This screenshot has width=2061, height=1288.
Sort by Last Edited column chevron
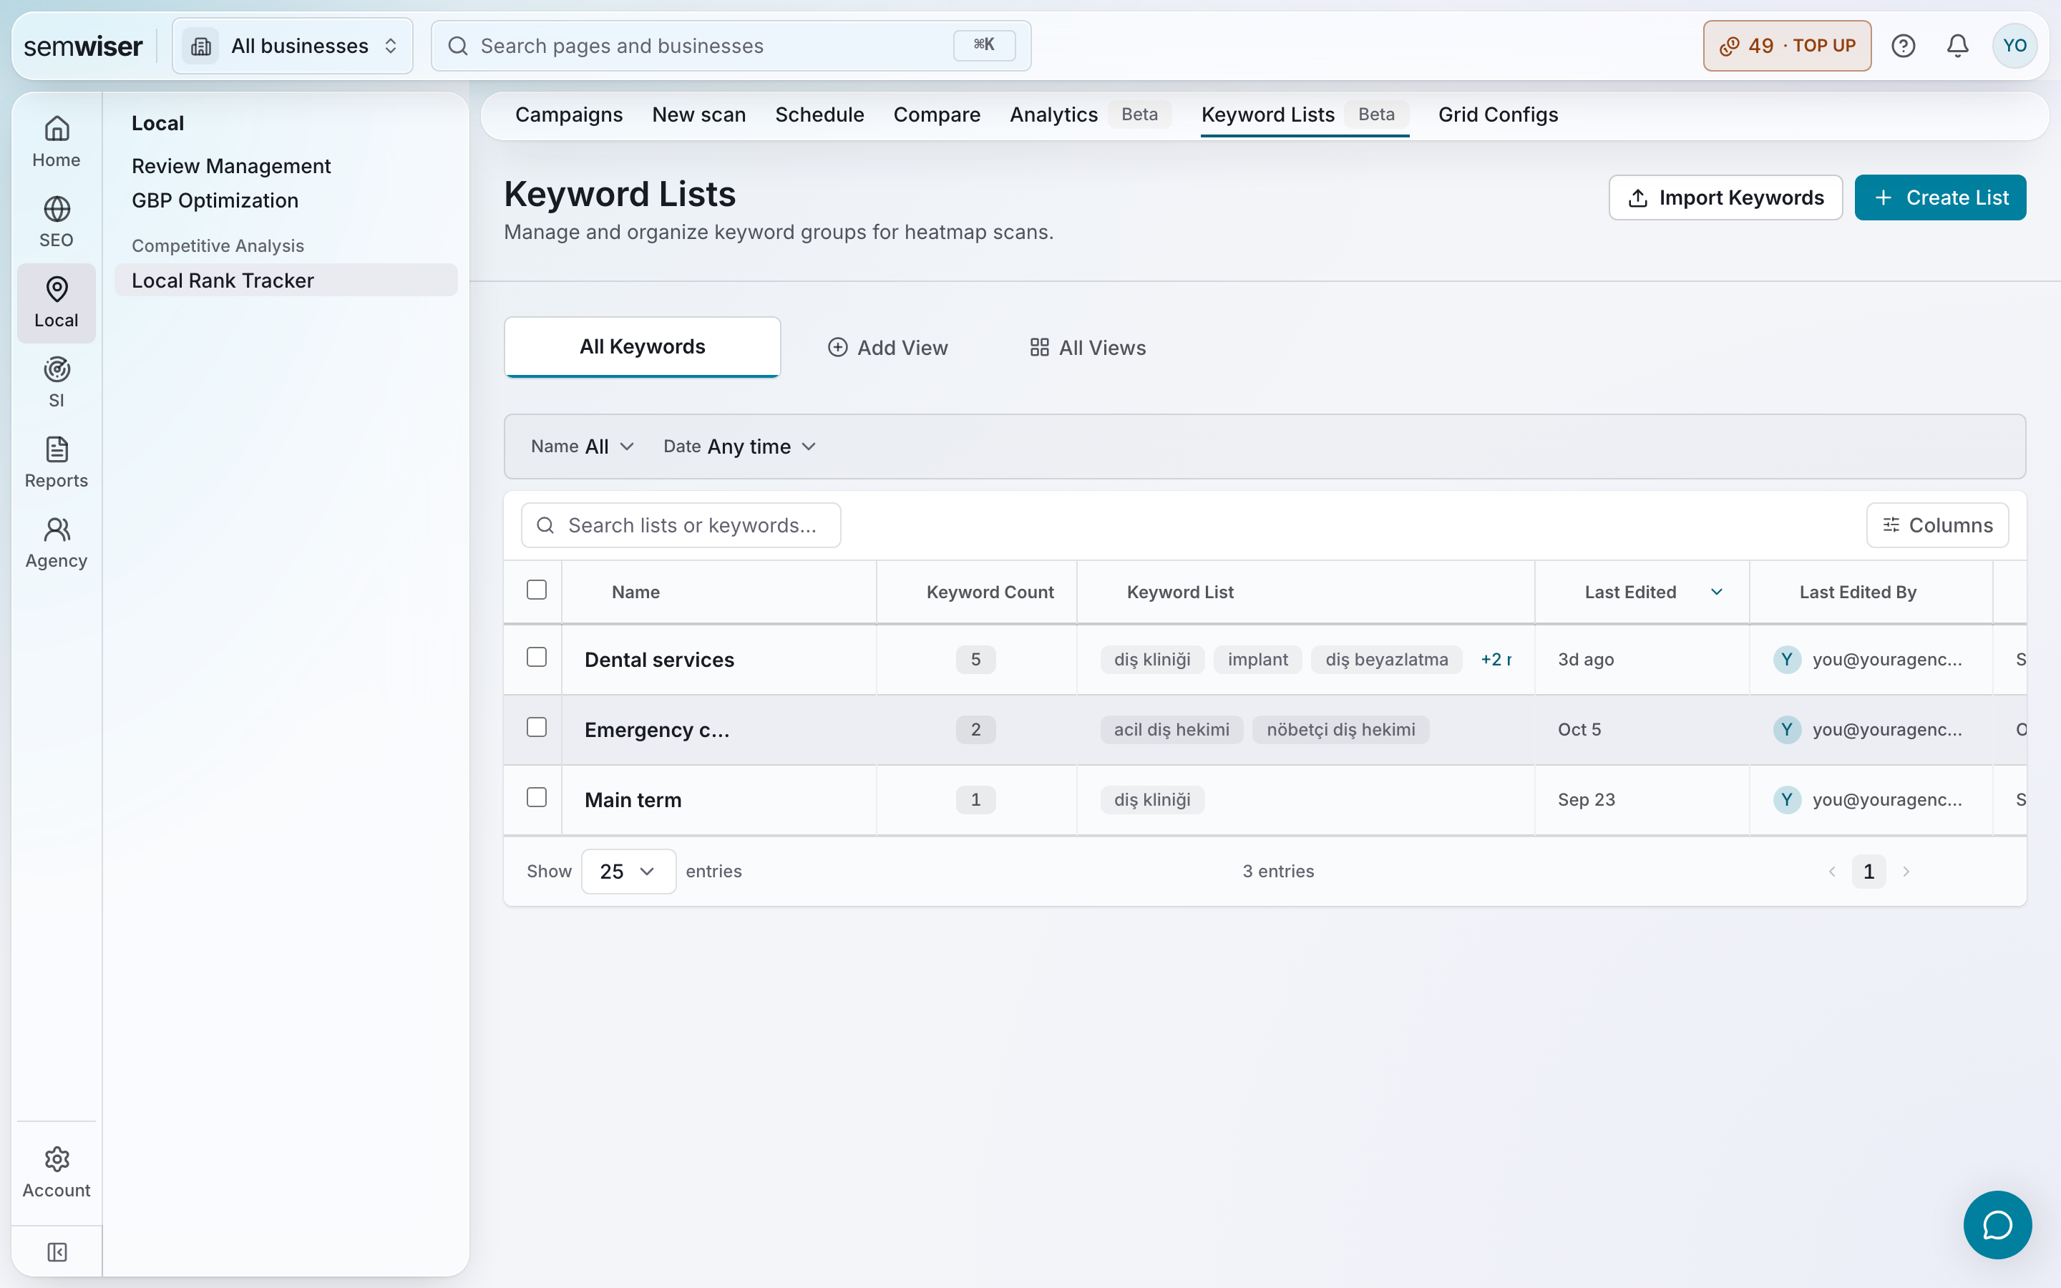pos(1717,592)
